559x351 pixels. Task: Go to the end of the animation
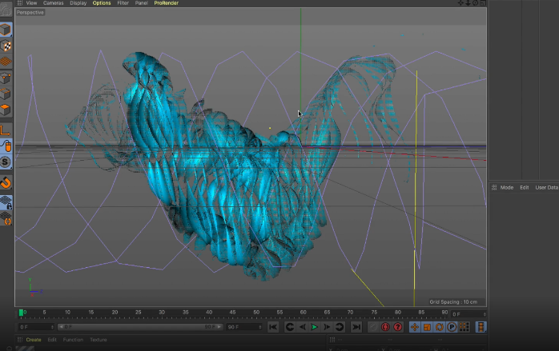click(356, 327)
